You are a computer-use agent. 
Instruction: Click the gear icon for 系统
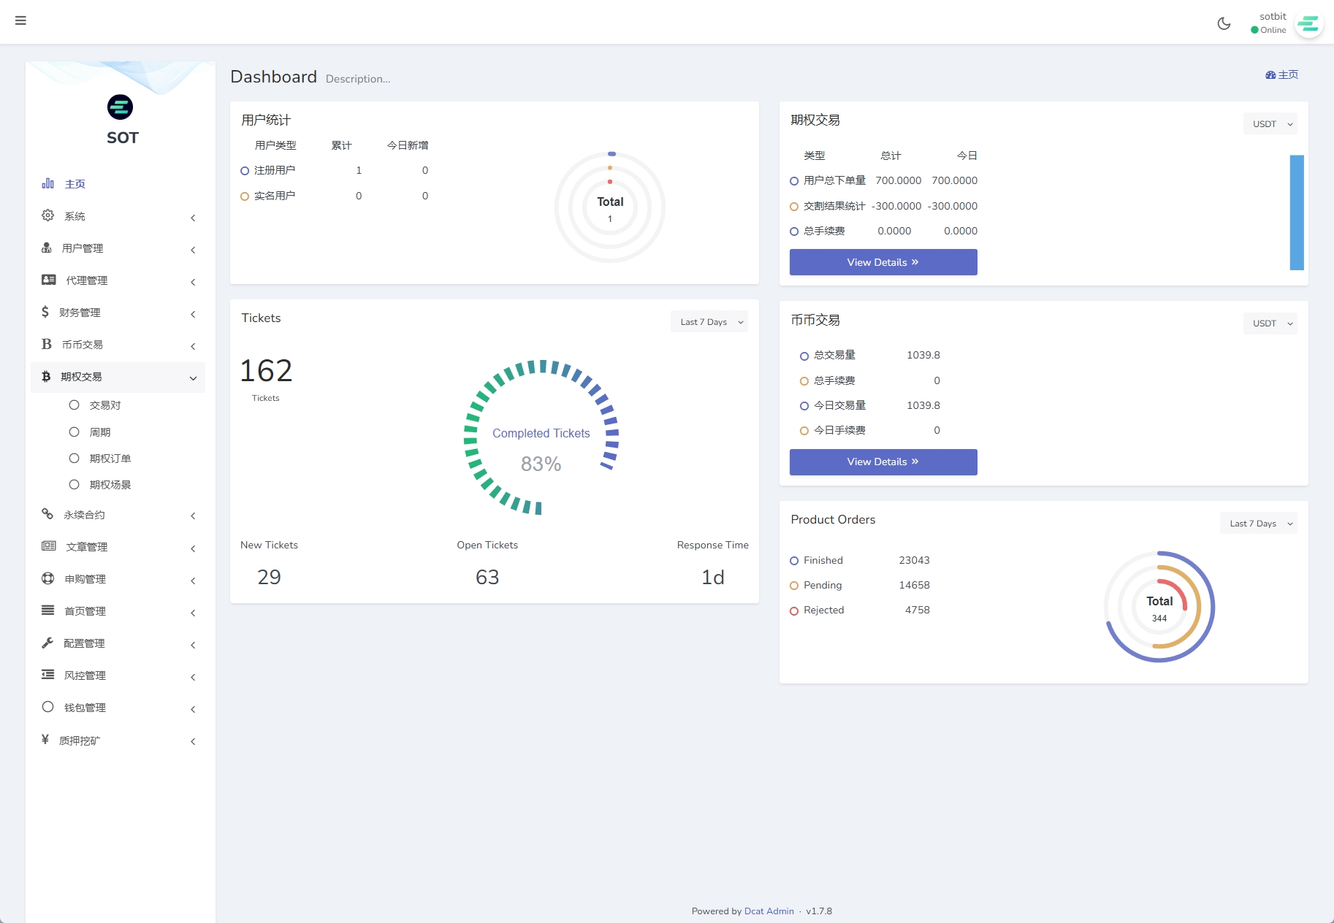pos(48,215)
